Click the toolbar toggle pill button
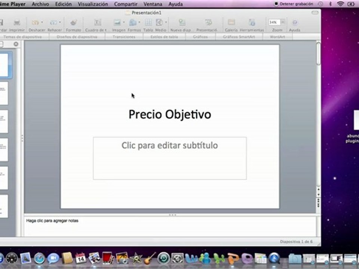The image size is (359, 269). tap(315, 13)
